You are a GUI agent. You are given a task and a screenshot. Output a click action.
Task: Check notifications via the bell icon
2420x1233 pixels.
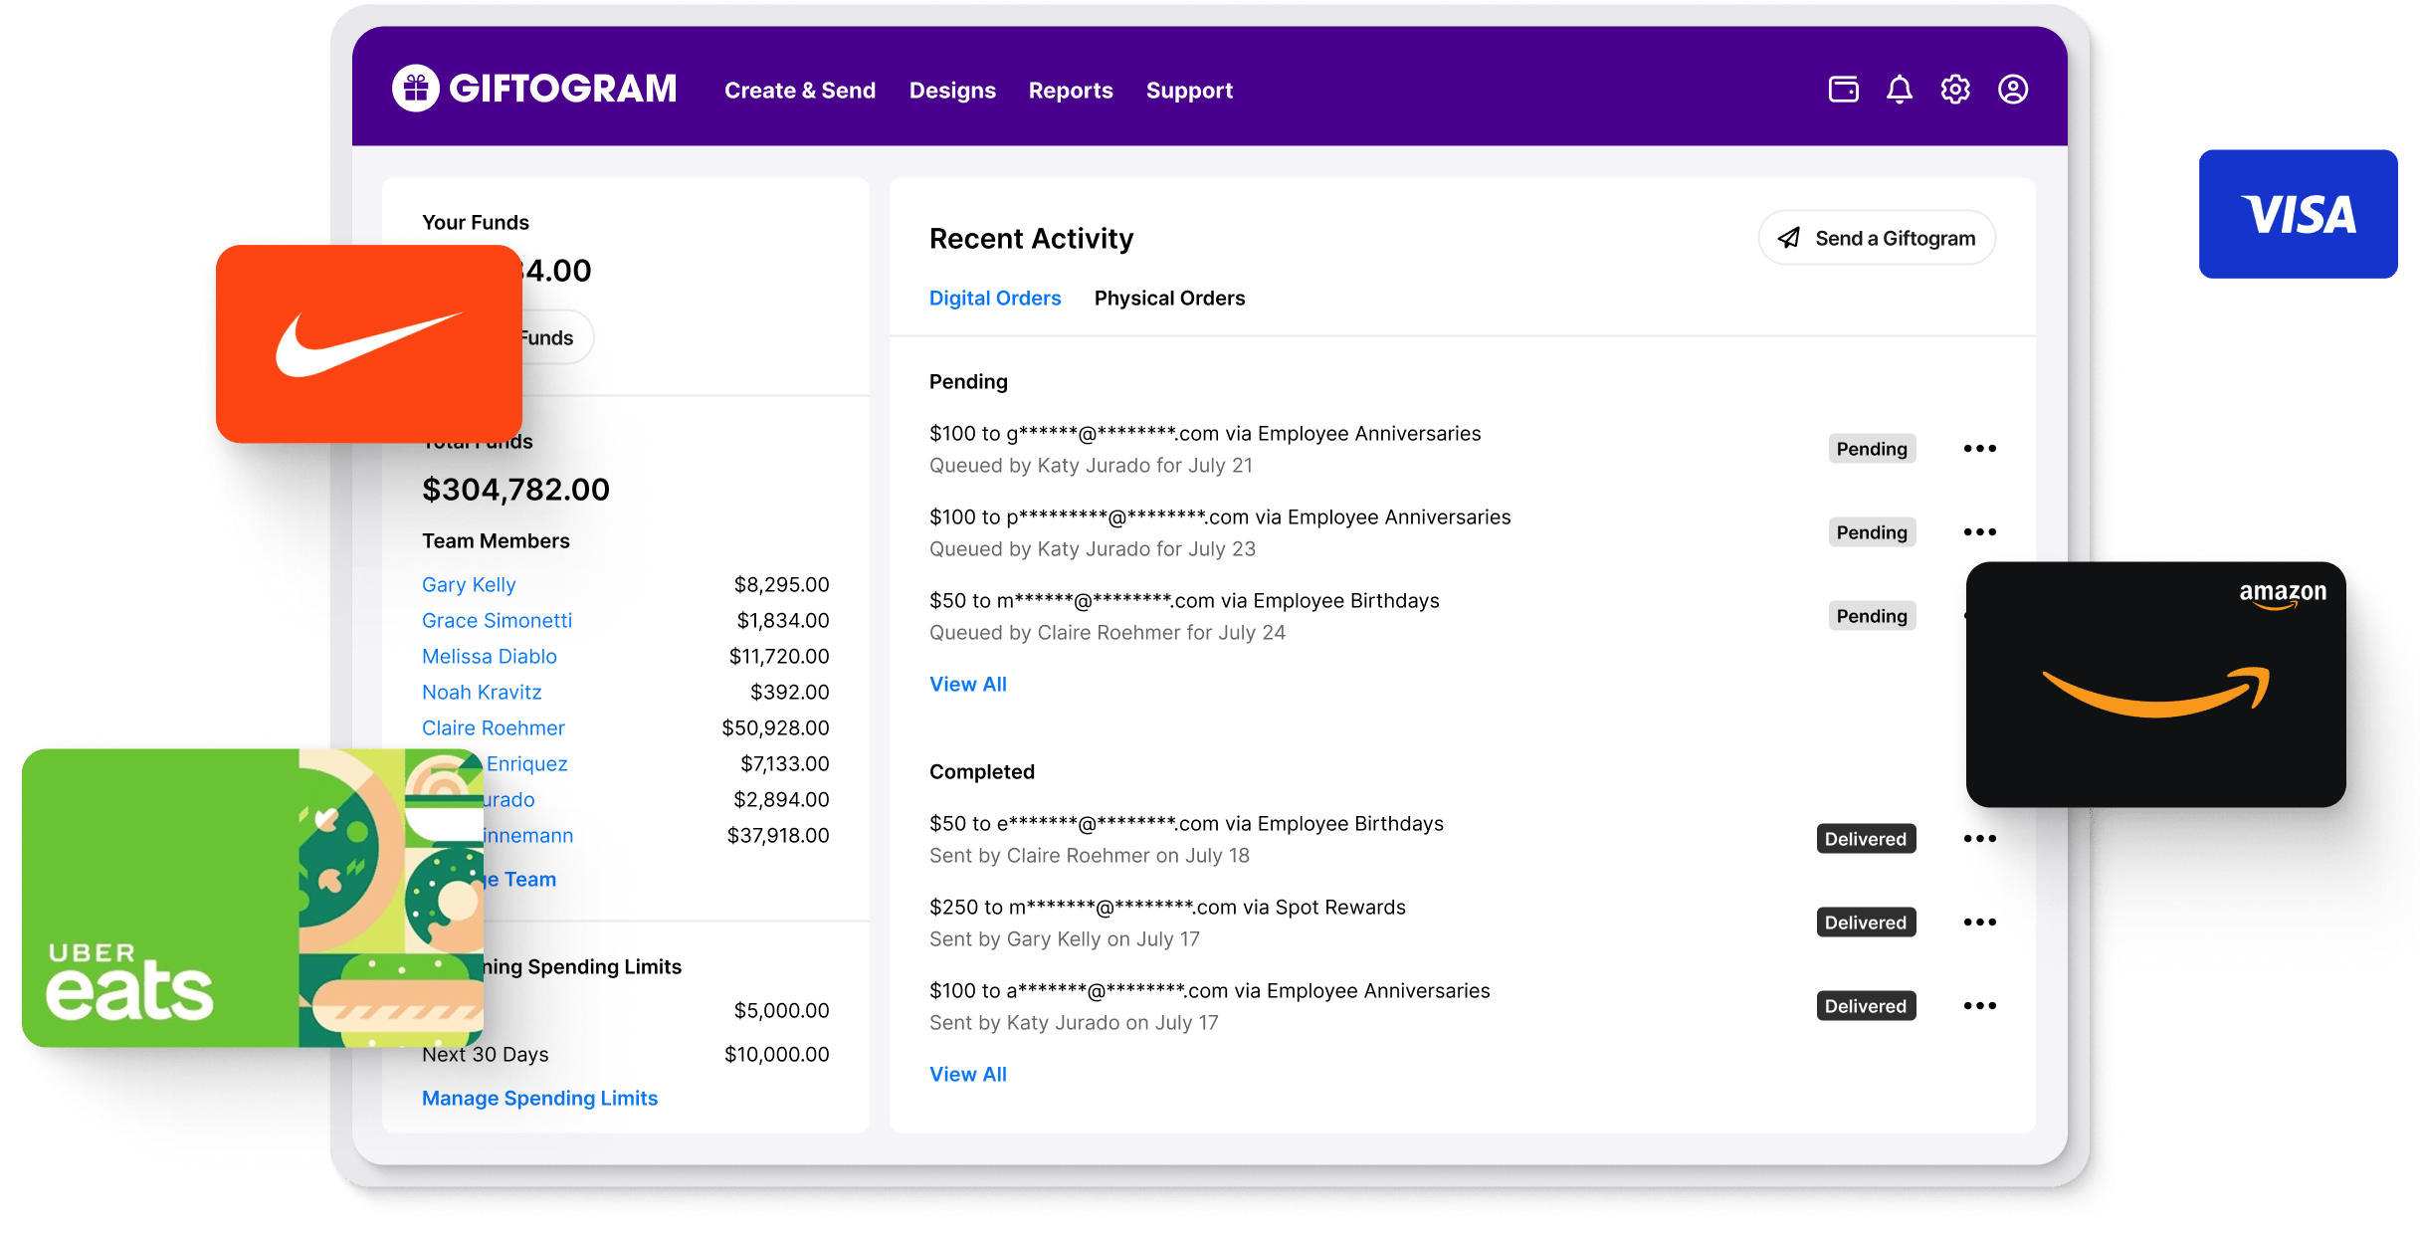(1899, 89)
